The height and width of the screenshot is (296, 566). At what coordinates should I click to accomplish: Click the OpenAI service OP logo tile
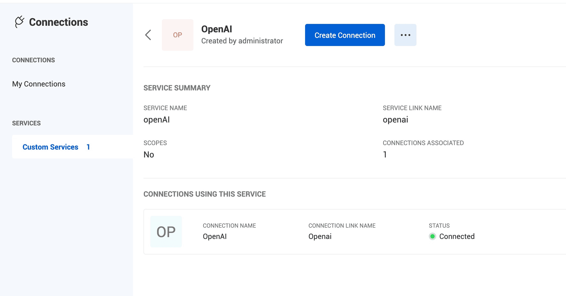177,35
